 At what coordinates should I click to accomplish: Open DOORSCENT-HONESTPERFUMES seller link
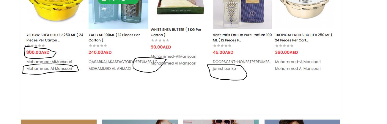(241, 62)
